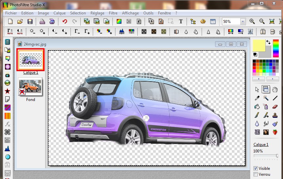Click the Undo arrow in toolbar
283x179 pixels.
[65, 22]
